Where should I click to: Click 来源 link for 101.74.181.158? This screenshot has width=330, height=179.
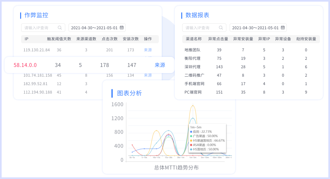[148, 75]
